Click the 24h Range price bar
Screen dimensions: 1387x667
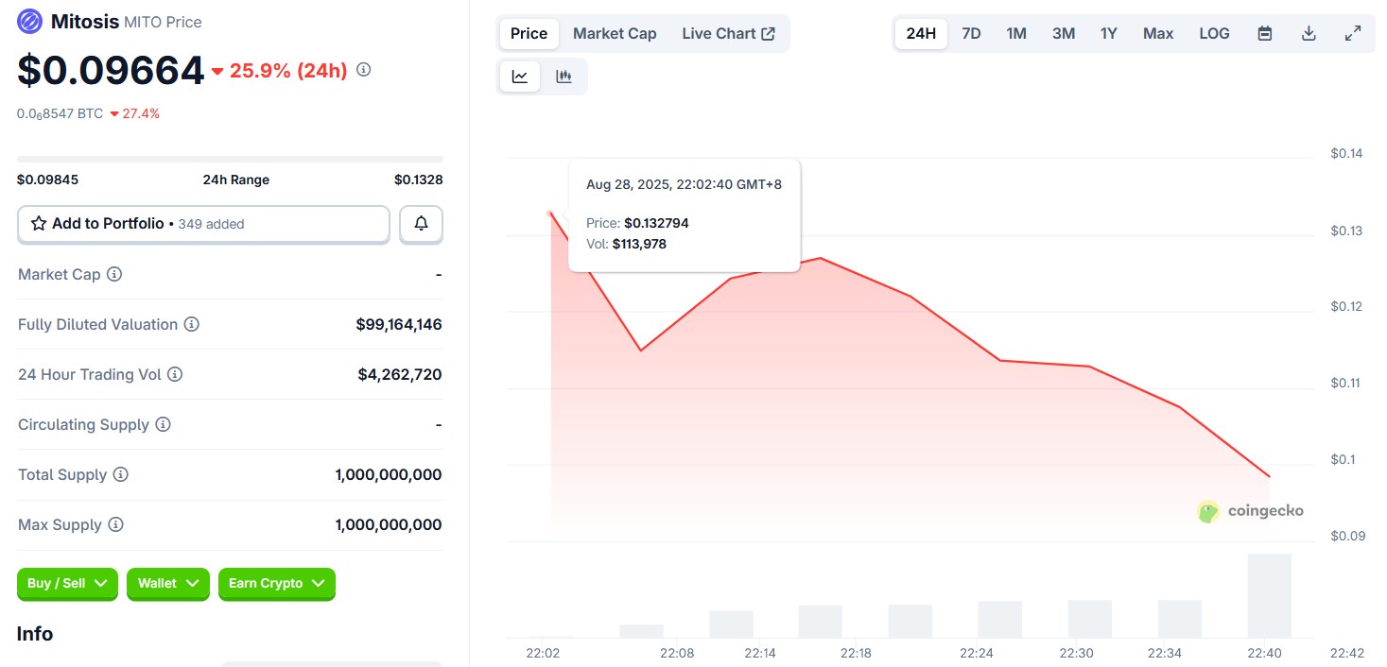pos(230,159)
